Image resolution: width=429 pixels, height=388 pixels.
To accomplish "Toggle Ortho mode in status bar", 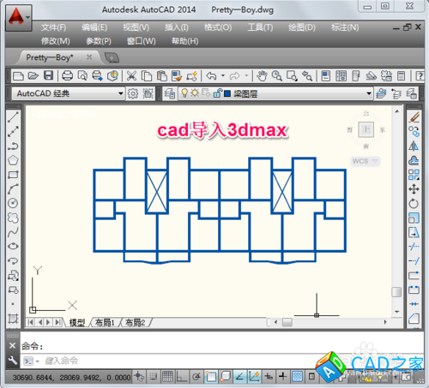I will 182,377.
